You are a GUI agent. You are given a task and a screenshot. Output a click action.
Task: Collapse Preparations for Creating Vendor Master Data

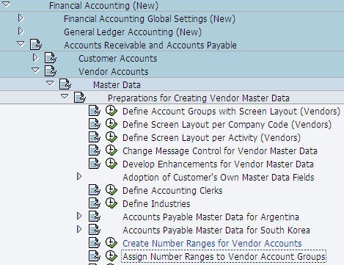pos(65,97)
